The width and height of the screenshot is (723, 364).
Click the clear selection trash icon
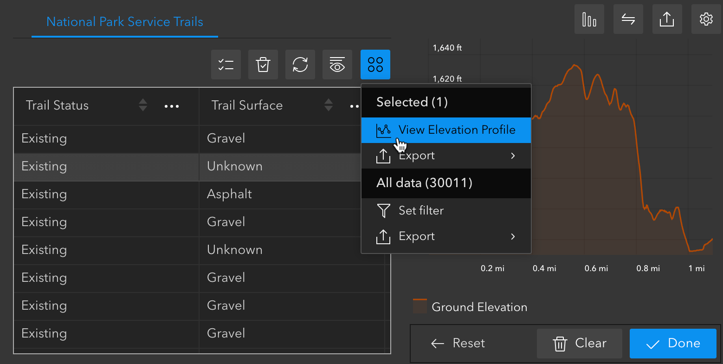pyautogui.click(x=263, y=65)
